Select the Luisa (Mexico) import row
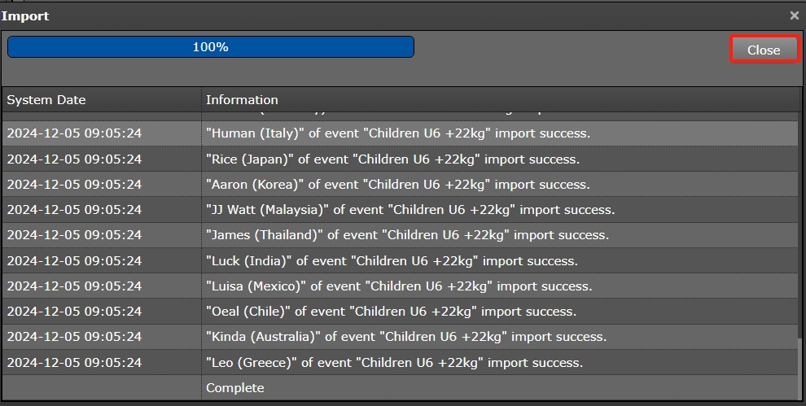Screen dimensions: 806x406 [399, 286]
